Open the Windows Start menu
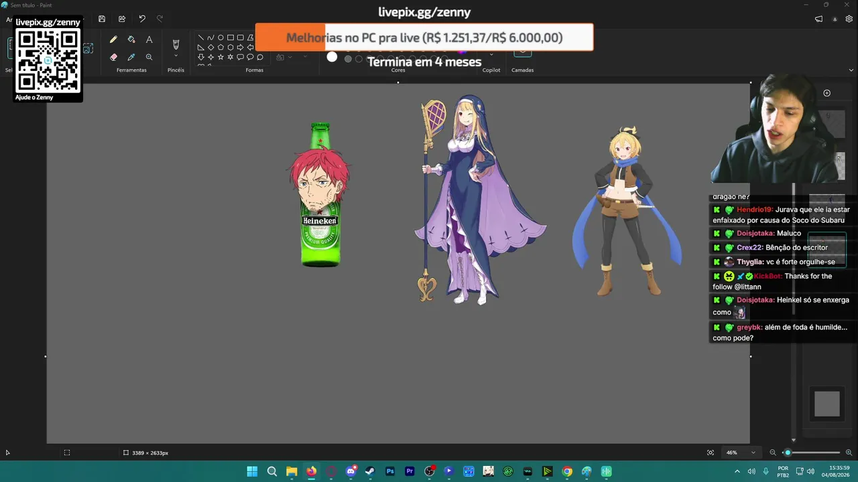 pos(252,471)
